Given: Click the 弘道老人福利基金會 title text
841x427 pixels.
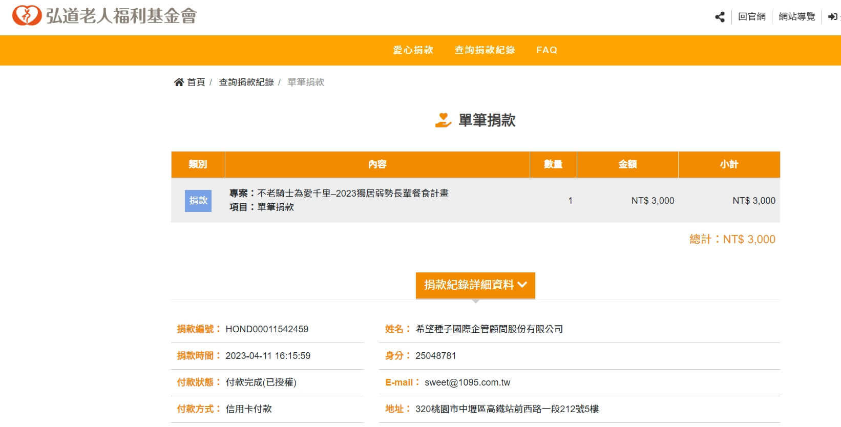Looking at the screenshot, I should coord(121,16).
